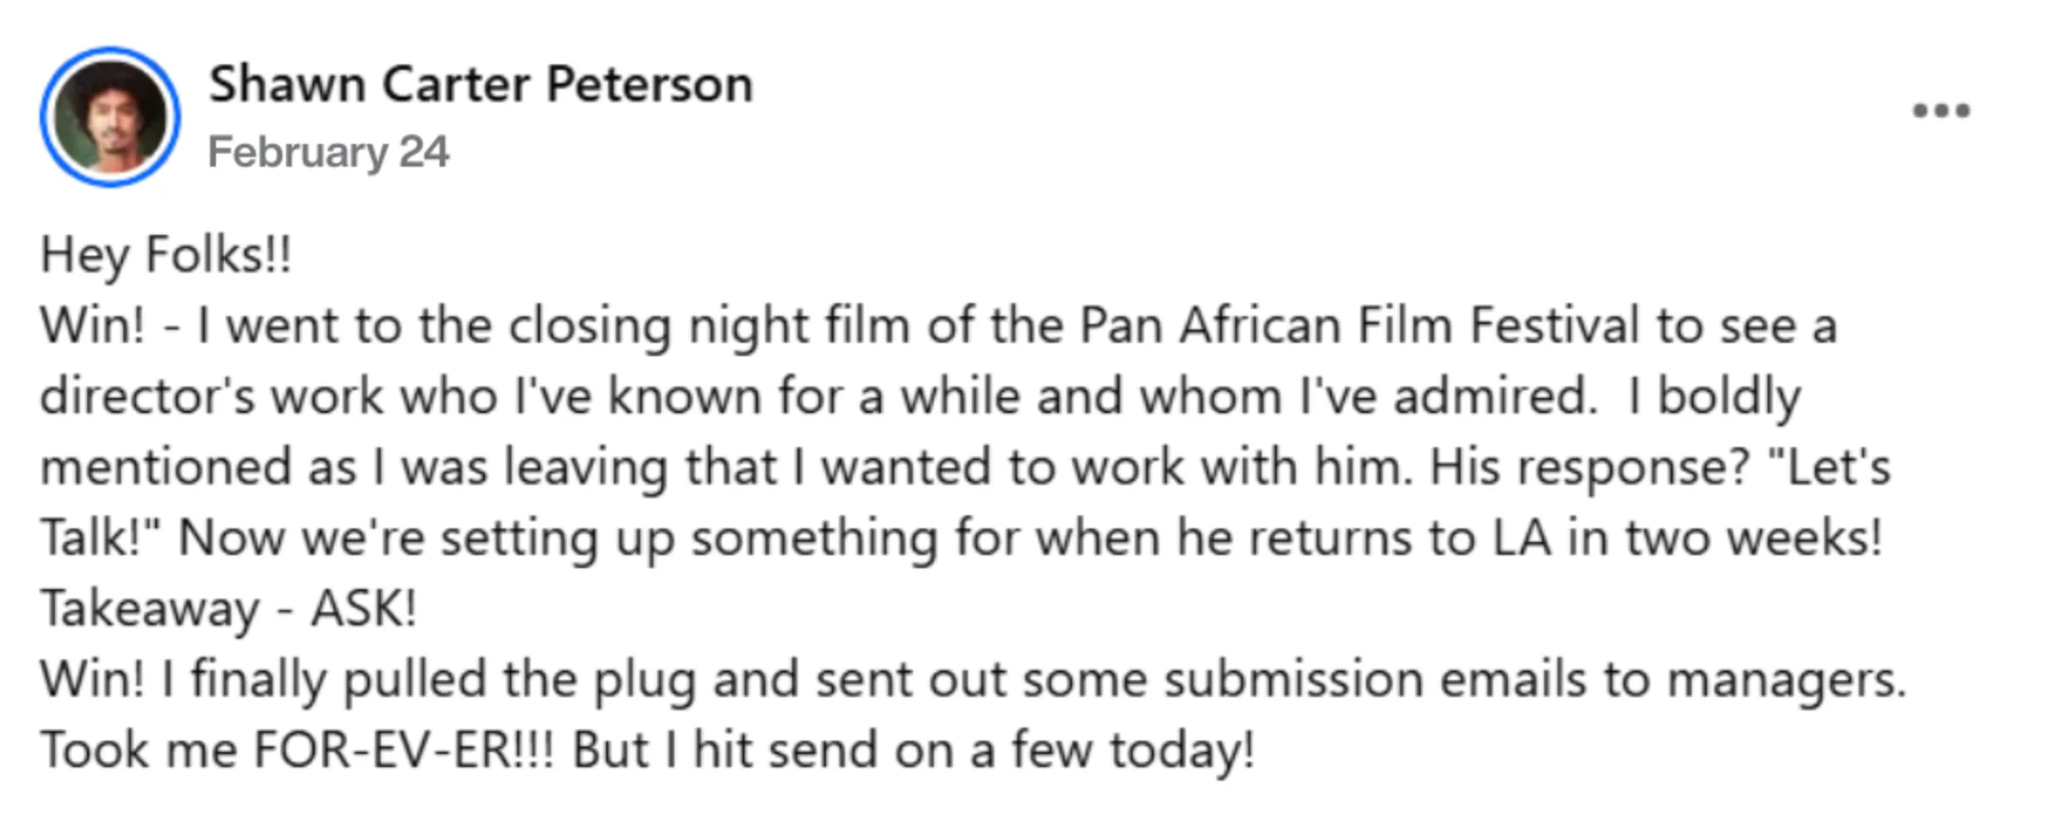The image size is (2046, 824).
Task: Click the phrase 'in two weeks!'
Action: [1725, 538]
